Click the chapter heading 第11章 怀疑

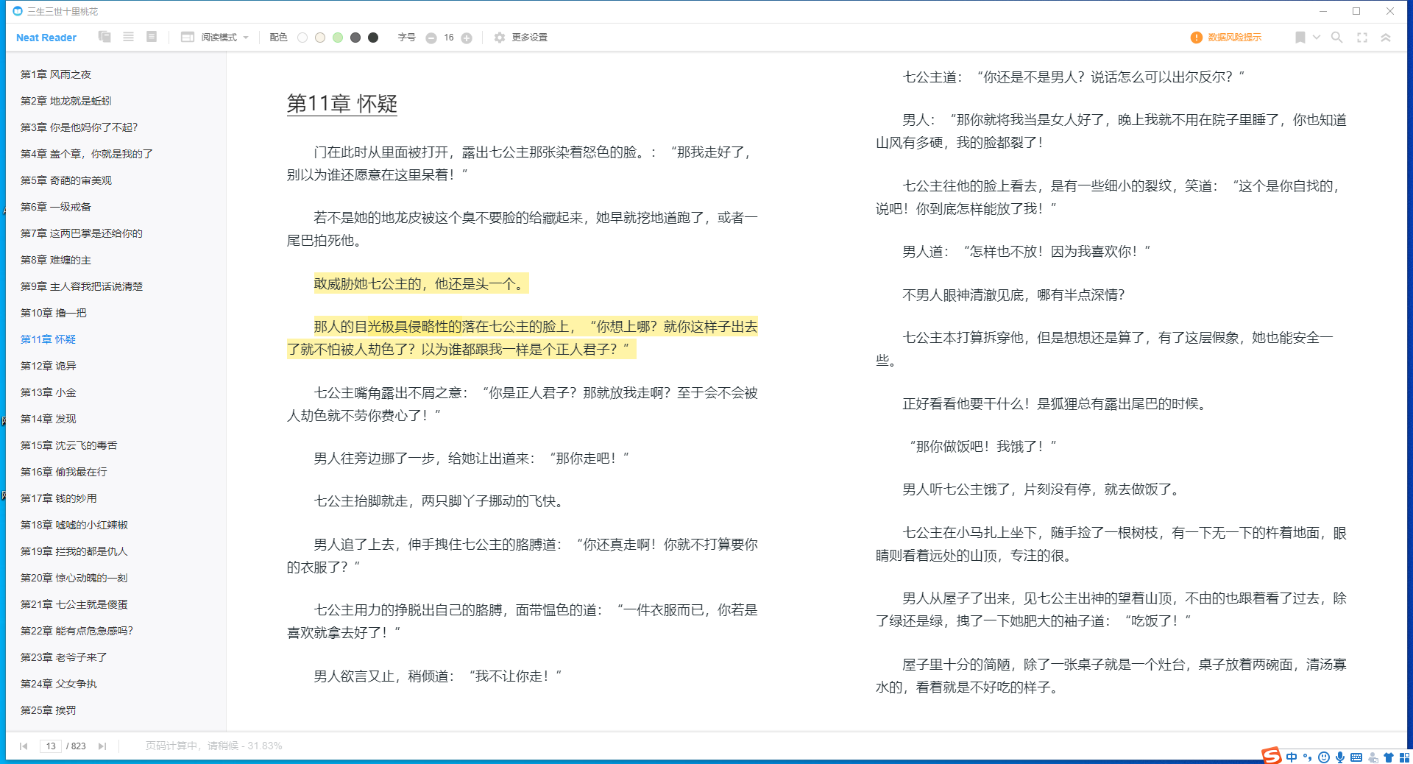[342, 104]
